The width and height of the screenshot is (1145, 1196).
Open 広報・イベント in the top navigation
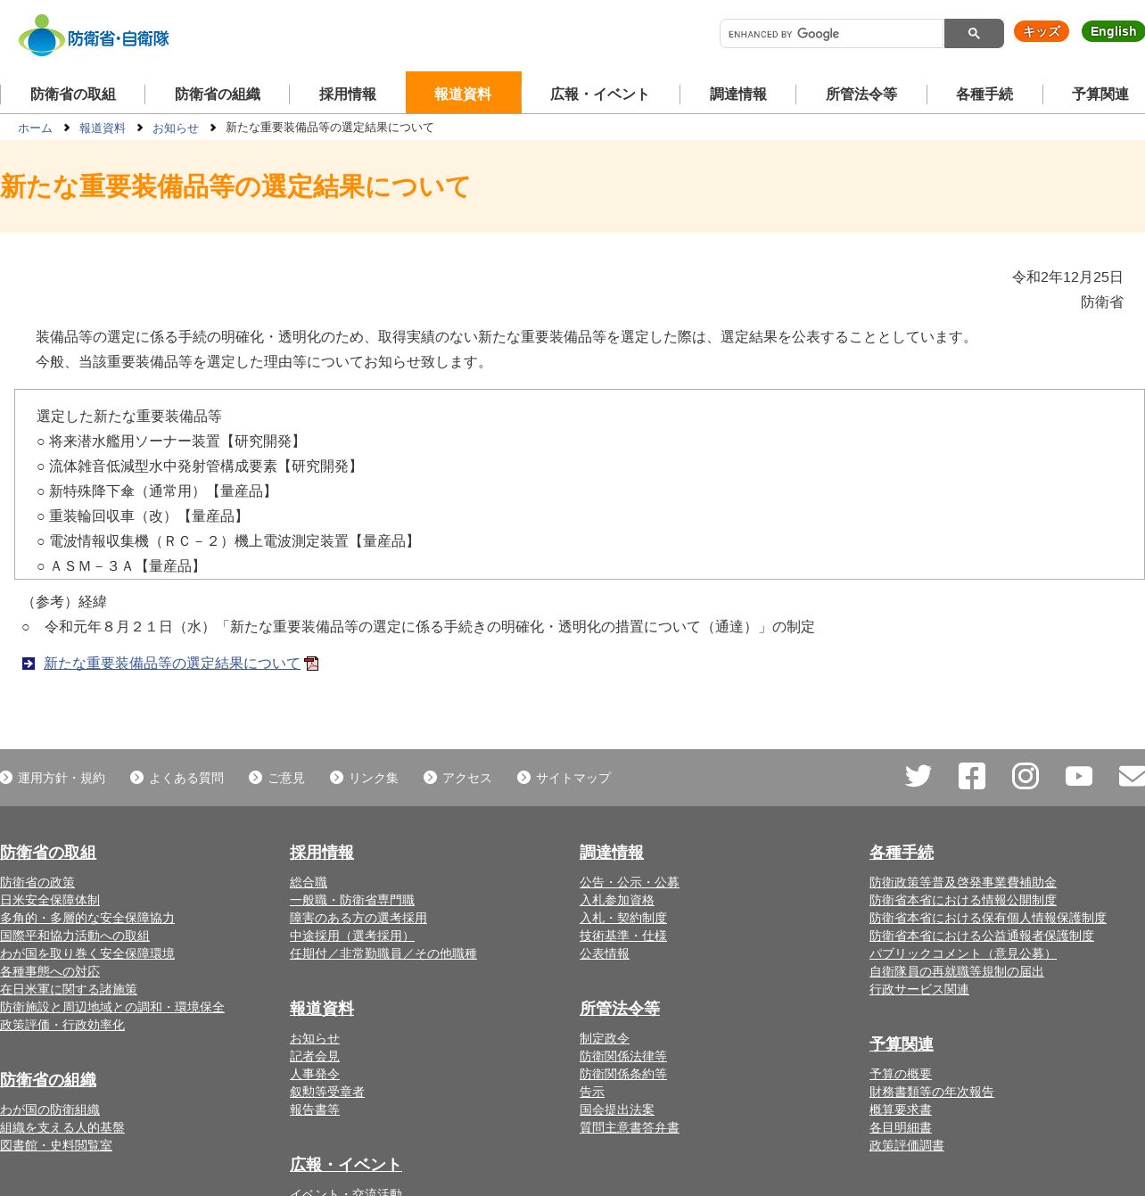[x=599, y=94]
